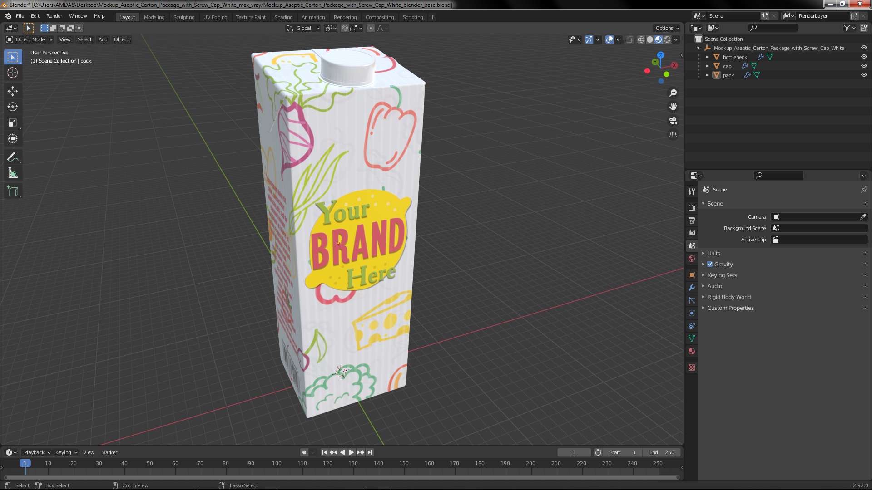The height and width of the screenshot is (490, 872).
Task: Open the Object Mode dropdown
Action: (30, 39)
